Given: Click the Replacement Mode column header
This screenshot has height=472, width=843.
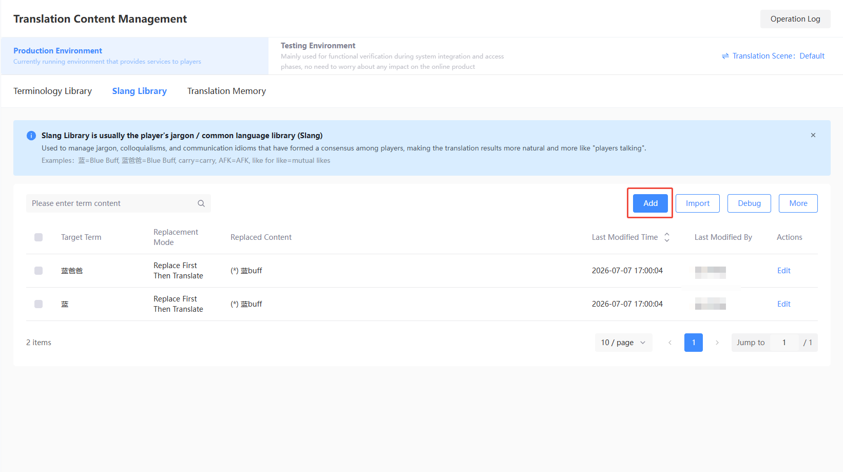Looking at the screenshot, I should [x=176, y=237].
